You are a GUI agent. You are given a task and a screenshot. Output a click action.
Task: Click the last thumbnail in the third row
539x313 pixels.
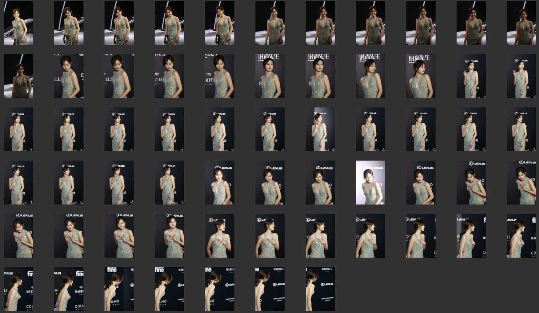[x=521, y=129]
